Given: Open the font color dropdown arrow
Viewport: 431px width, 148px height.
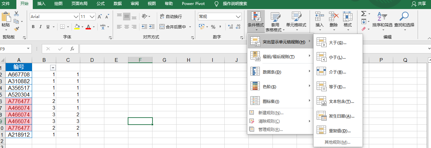Looking at the screenshot, I should (x=94, y=27).
